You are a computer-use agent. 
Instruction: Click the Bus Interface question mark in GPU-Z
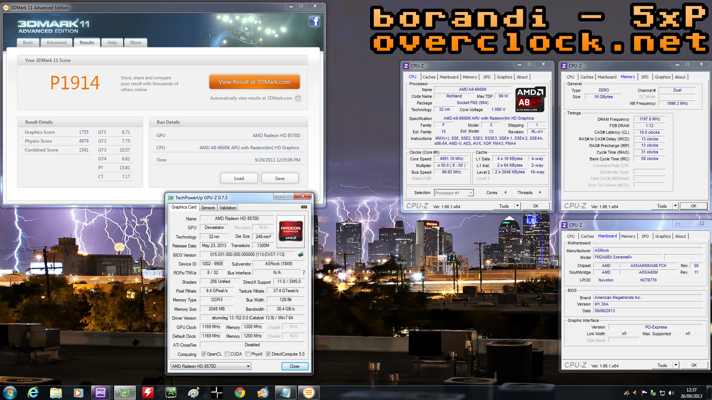pyautogui.click(x=304, y=273)
